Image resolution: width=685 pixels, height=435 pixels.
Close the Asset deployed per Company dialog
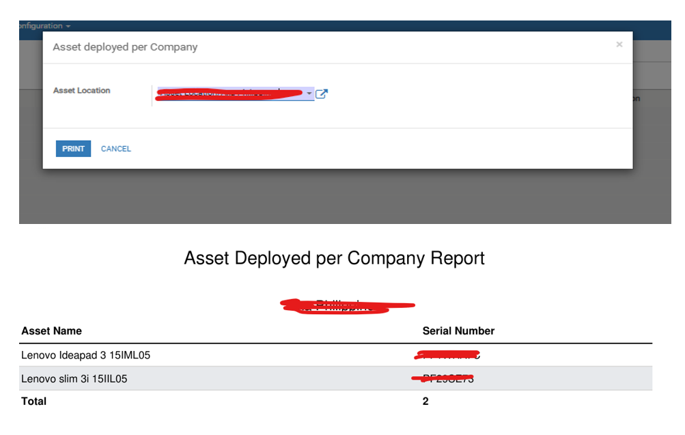point(619,45)
